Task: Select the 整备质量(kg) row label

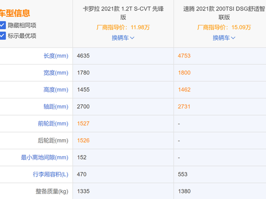Action: point(52,191)
